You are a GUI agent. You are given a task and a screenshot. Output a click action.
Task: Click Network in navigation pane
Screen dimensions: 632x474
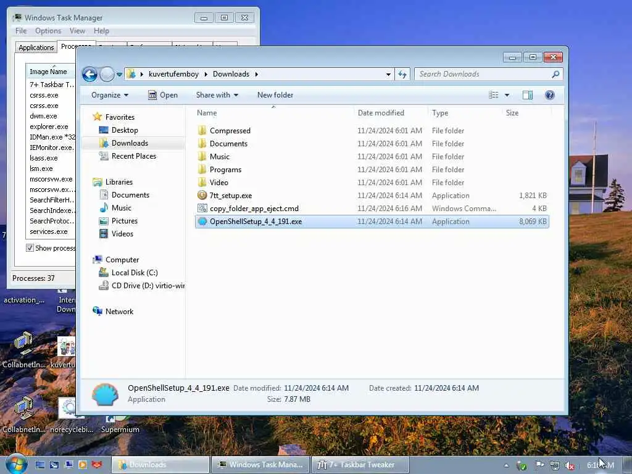click(119, 312)
